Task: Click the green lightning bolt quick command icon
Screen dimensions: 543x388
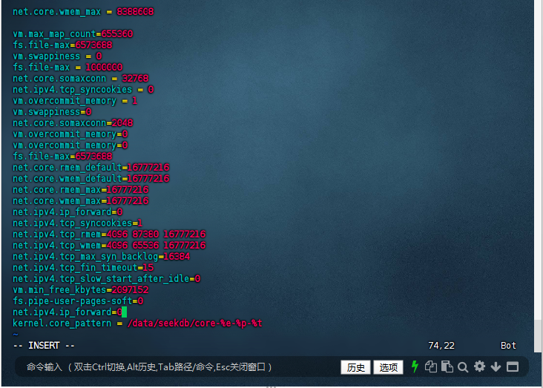Action: point(415,366)
